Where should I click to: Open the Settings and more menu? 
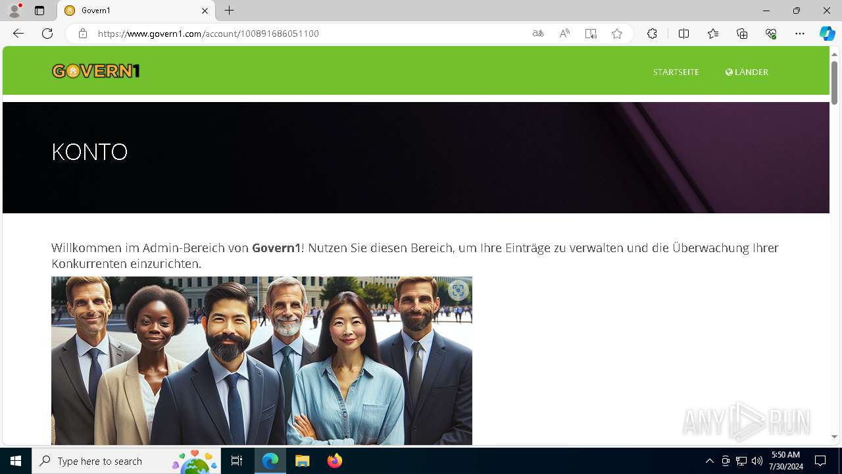[800, 34]
